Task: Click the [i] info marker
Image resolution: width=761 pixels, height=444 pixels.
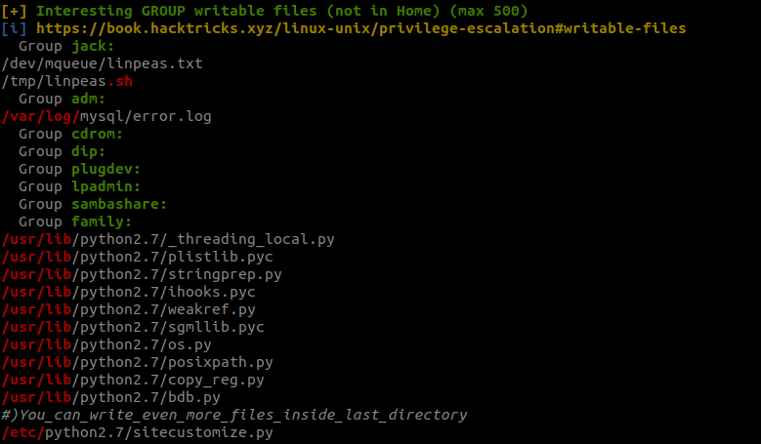Action: pos(14,28)
